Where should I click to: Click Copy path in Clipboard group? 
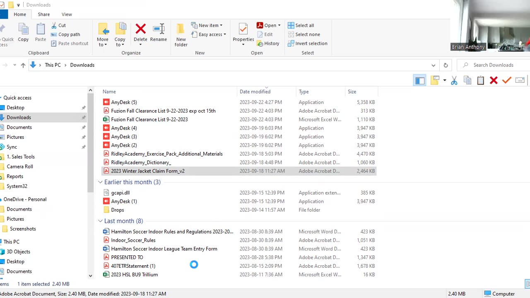pyautogui.click(x=65, y=34)
